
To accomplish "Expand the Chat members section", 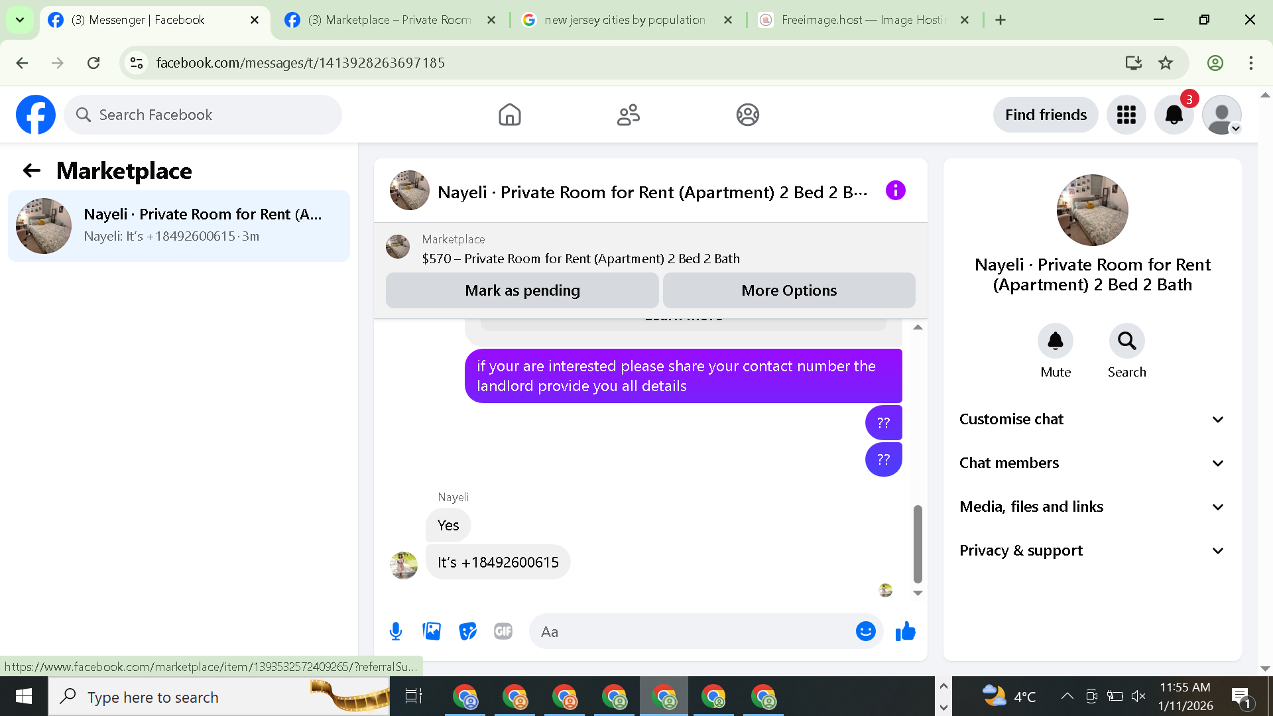I will coord(1092,463).
